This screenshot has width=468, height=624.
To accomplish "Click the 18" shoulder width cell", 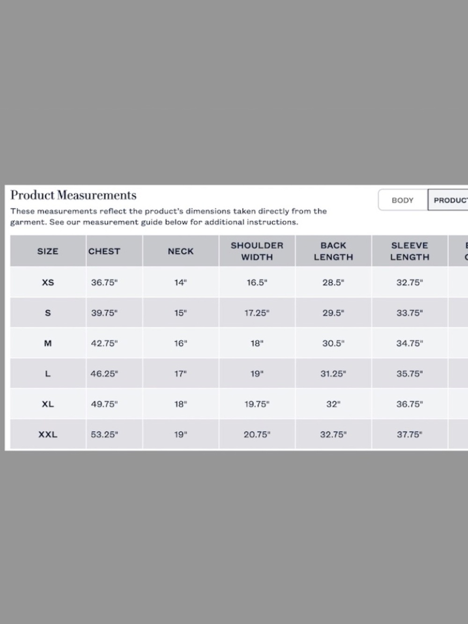I will pyautogui.click(x=257, y=344).
